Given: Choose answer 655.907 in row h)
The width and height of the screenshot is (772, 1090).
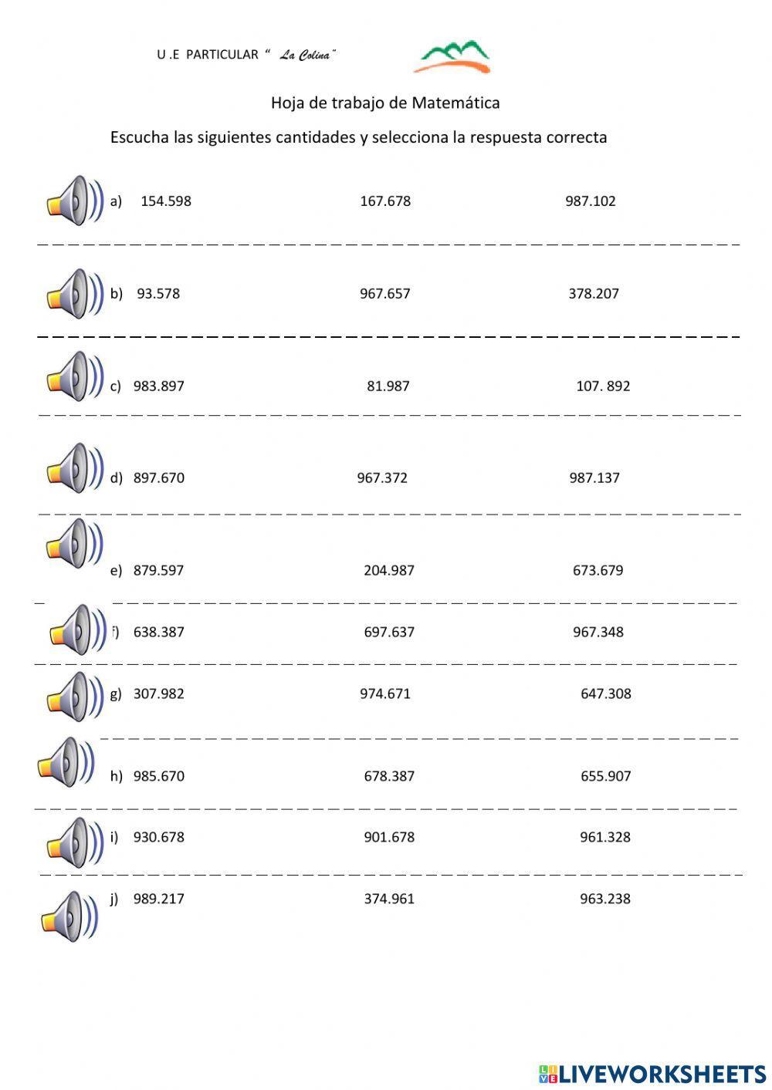Looking at the screenshot, I should (606, 776).
